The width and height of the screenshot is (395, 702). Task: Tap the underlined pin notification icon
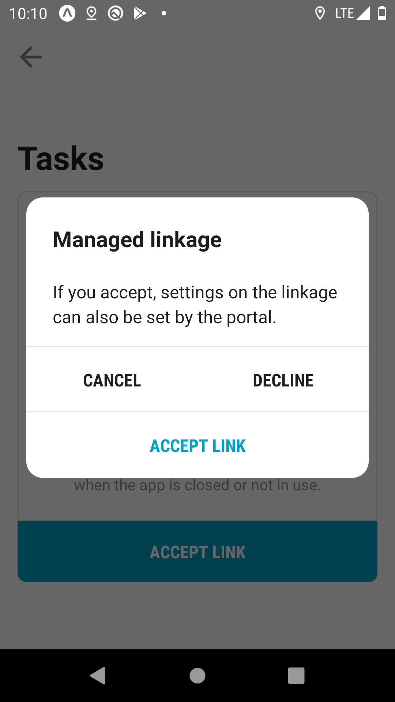click(91, 14)
